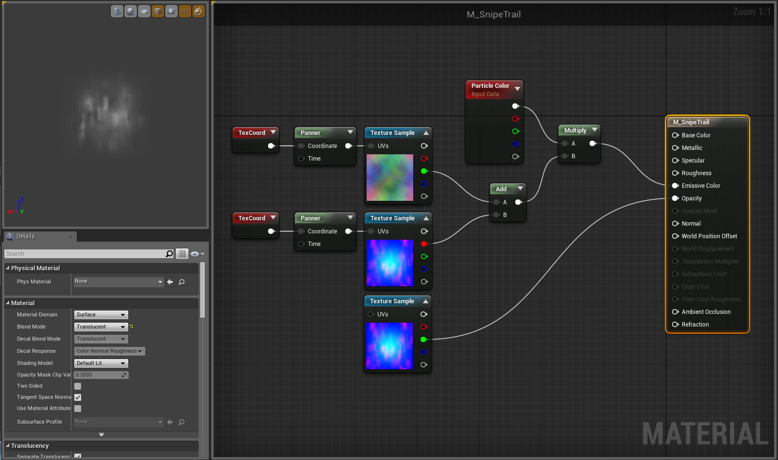Viewport: 778px width, 460px height.
Task: Select the Base Color material pin
Action: coord(676,135)
